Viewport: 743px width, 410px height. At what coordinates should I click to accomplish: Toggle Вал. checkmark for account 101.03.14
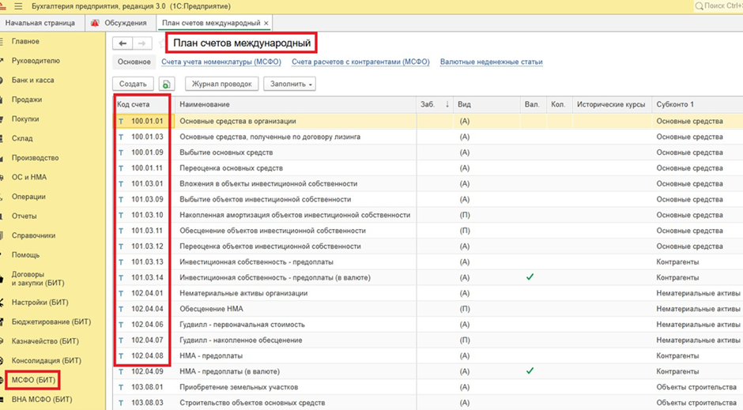(x=530, y=277)
